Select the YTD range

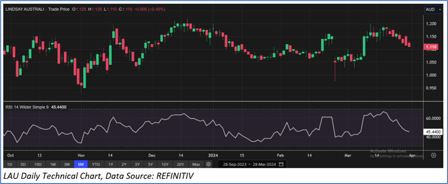pyautogui.click(x=96, y=164)
